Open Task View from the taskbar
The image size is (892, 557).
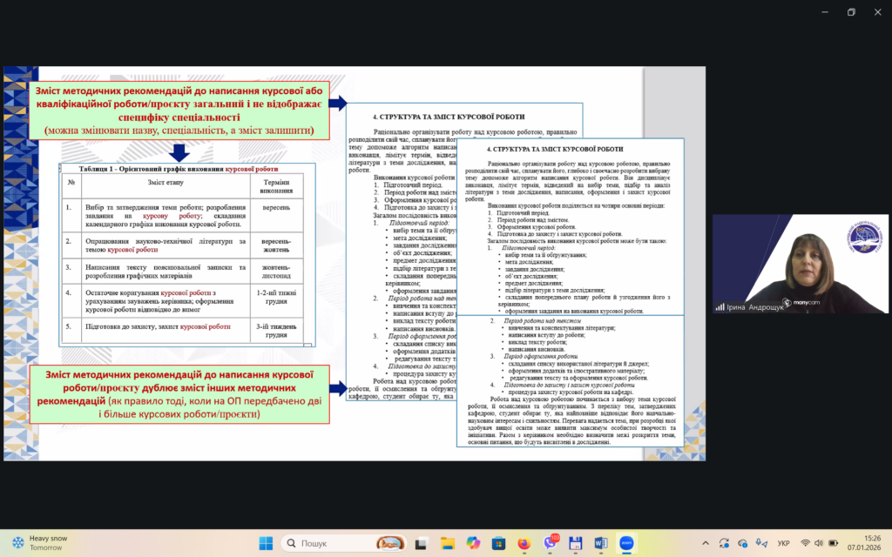tap(422, 543)
